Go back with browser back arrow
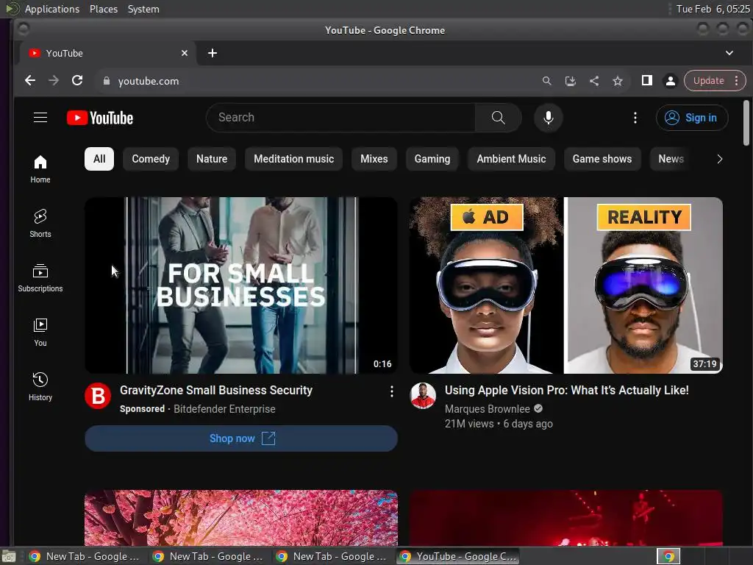Viewport: 753px width, 565px height. tap(30, 81)
